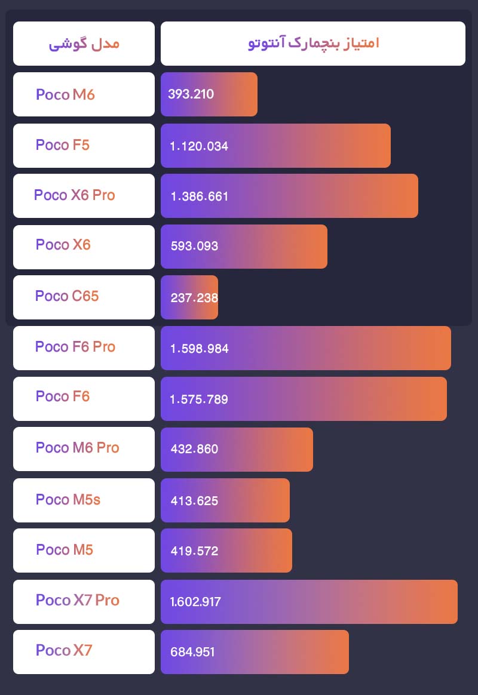
Task: Click the 1.602.917 score bar
Action: point(309,602)
